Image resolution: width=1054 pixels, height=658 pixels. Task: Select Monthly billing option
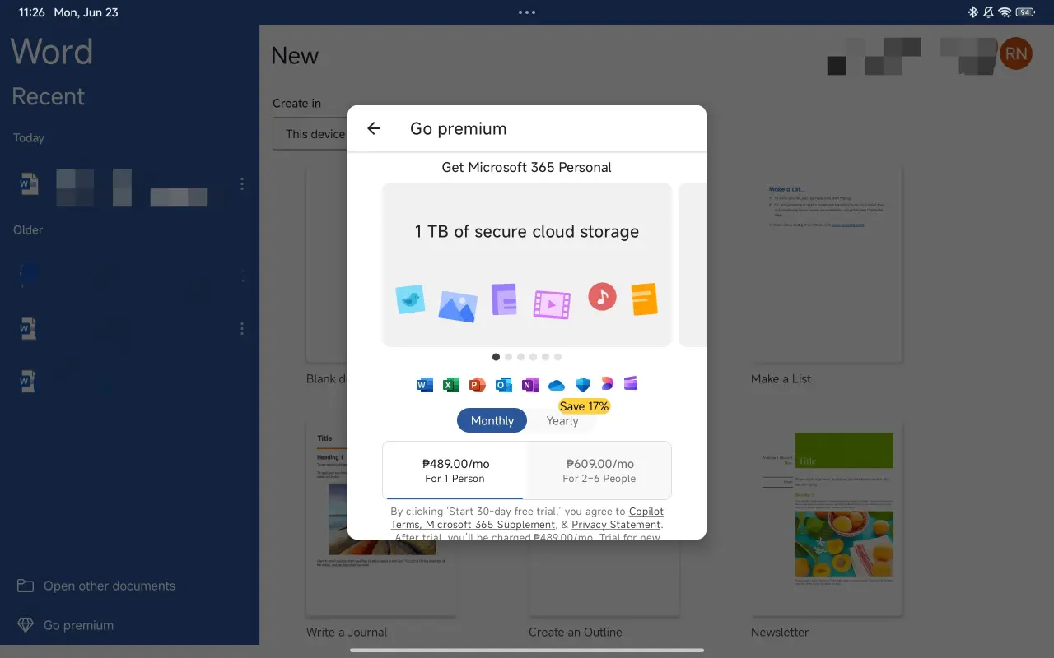pyautogui.click(x=492, y=420)
